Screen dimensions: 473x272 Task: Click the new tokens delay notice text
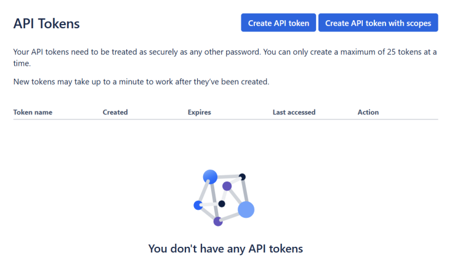coord(141,81)
